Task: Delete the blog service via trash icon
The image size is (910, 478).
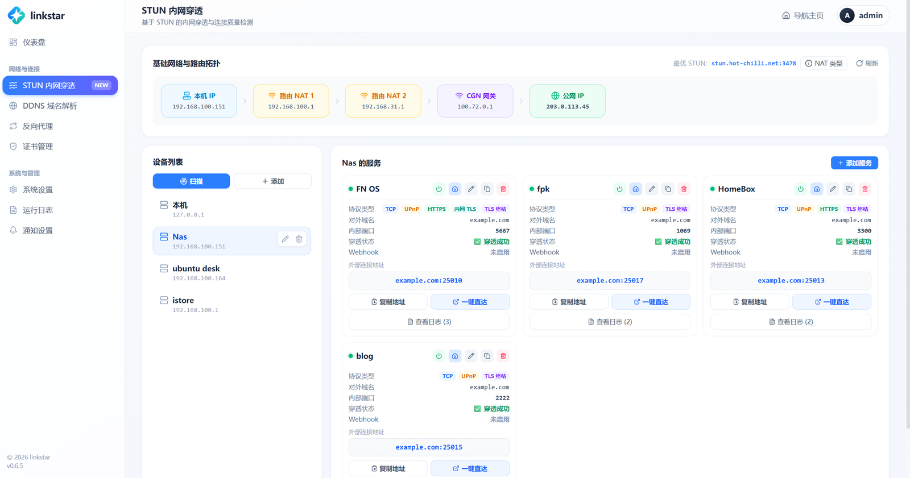Action: click(x=503, y=356)
